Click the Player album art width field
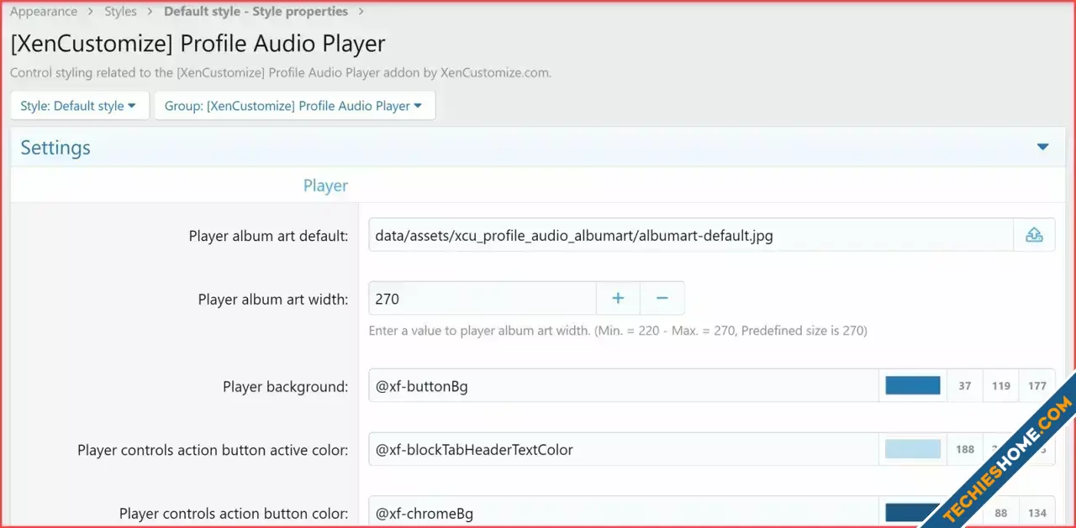Viewport: 1076px width, 528px height. coord(483,298)
